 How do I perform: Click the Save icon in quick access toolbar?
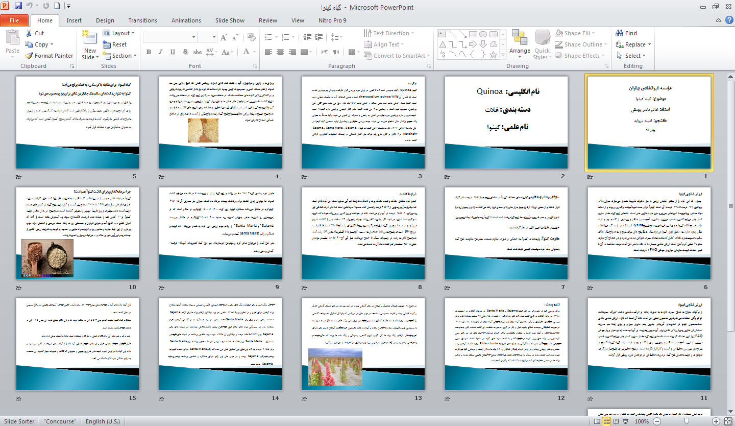point(18,7)
